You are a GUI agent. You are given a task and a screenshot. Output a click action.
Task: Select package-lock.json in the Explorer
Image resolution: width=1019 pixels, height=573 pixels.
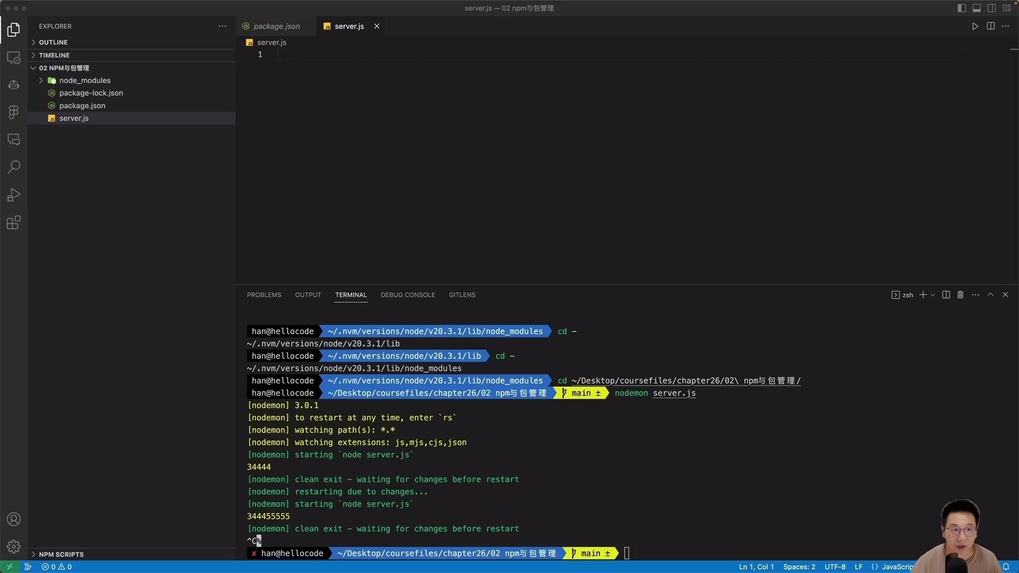pyautogui.click(x=91, y=93)
